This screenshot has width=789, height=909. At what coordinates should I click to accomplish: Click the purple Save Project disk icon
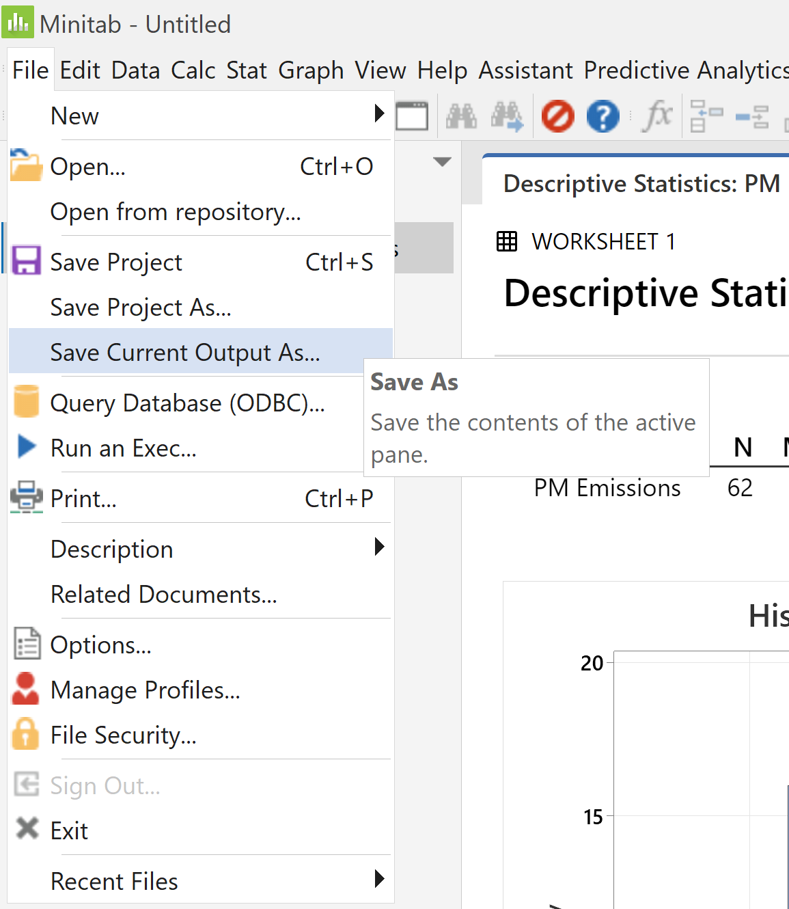[x=26, y=260]
